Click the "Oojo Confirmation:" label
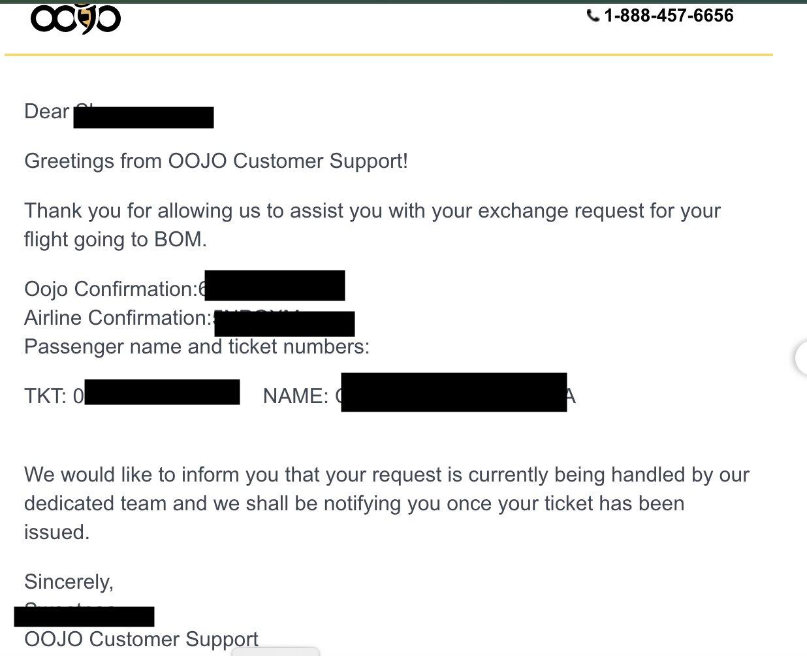 pyautogui.click(x=110, y=289)
